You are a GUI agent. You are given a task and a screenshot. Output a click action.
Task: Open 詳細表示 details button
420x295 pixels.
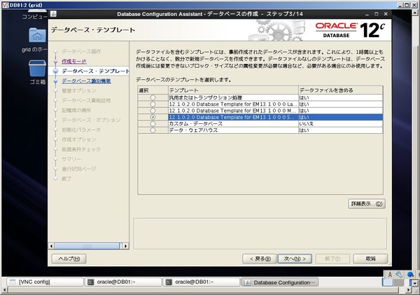click(367, 204)
